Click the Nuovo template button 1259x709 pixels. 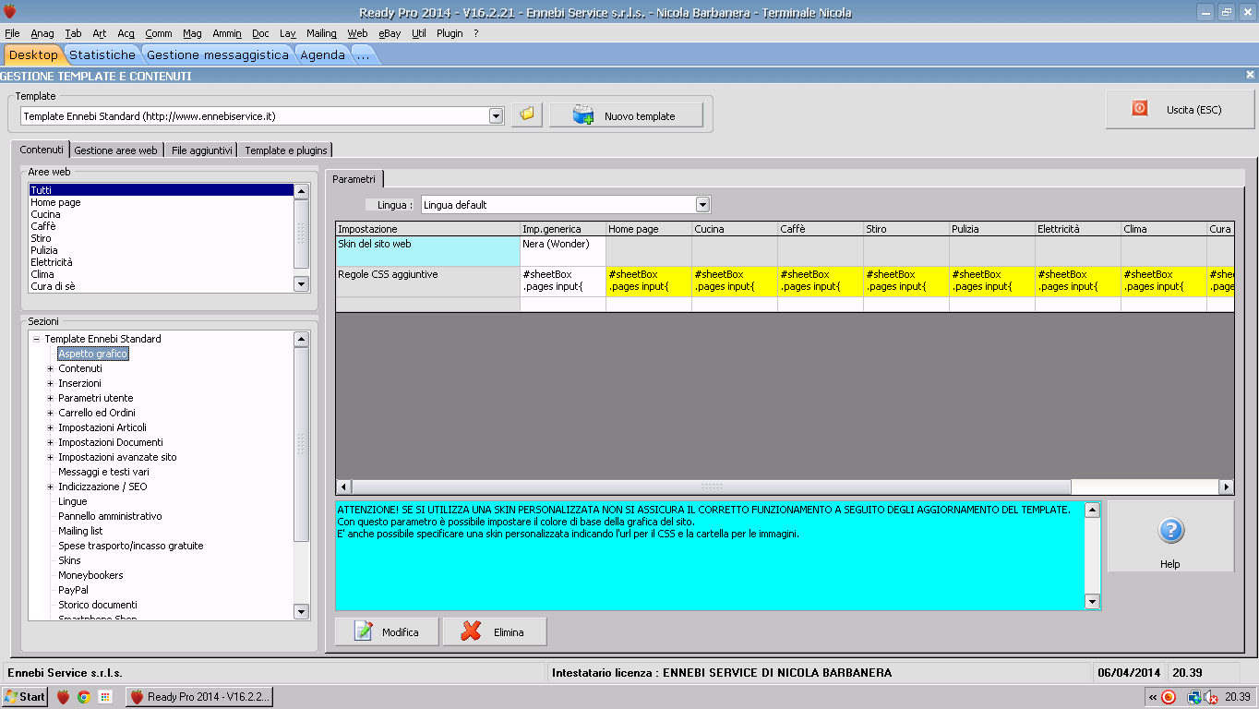tap(626, 115)
